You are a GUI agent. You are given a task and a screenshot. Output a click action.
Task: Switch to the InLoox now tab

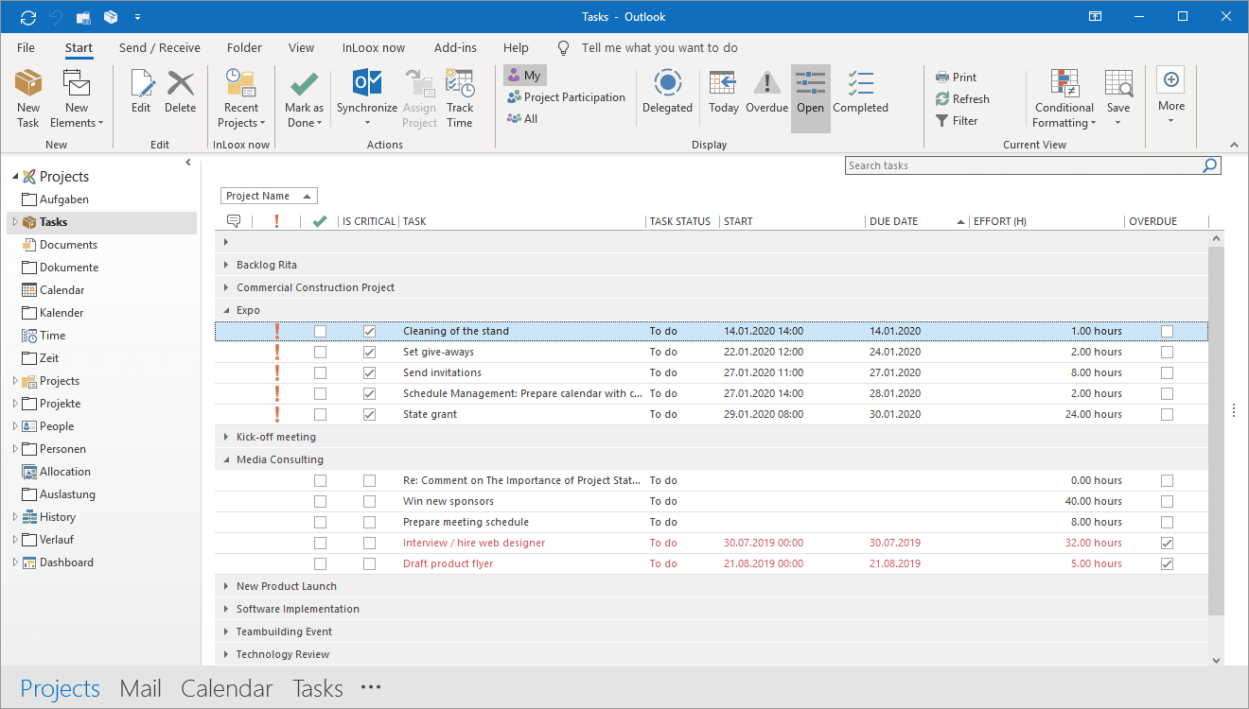tap(374, 47)
